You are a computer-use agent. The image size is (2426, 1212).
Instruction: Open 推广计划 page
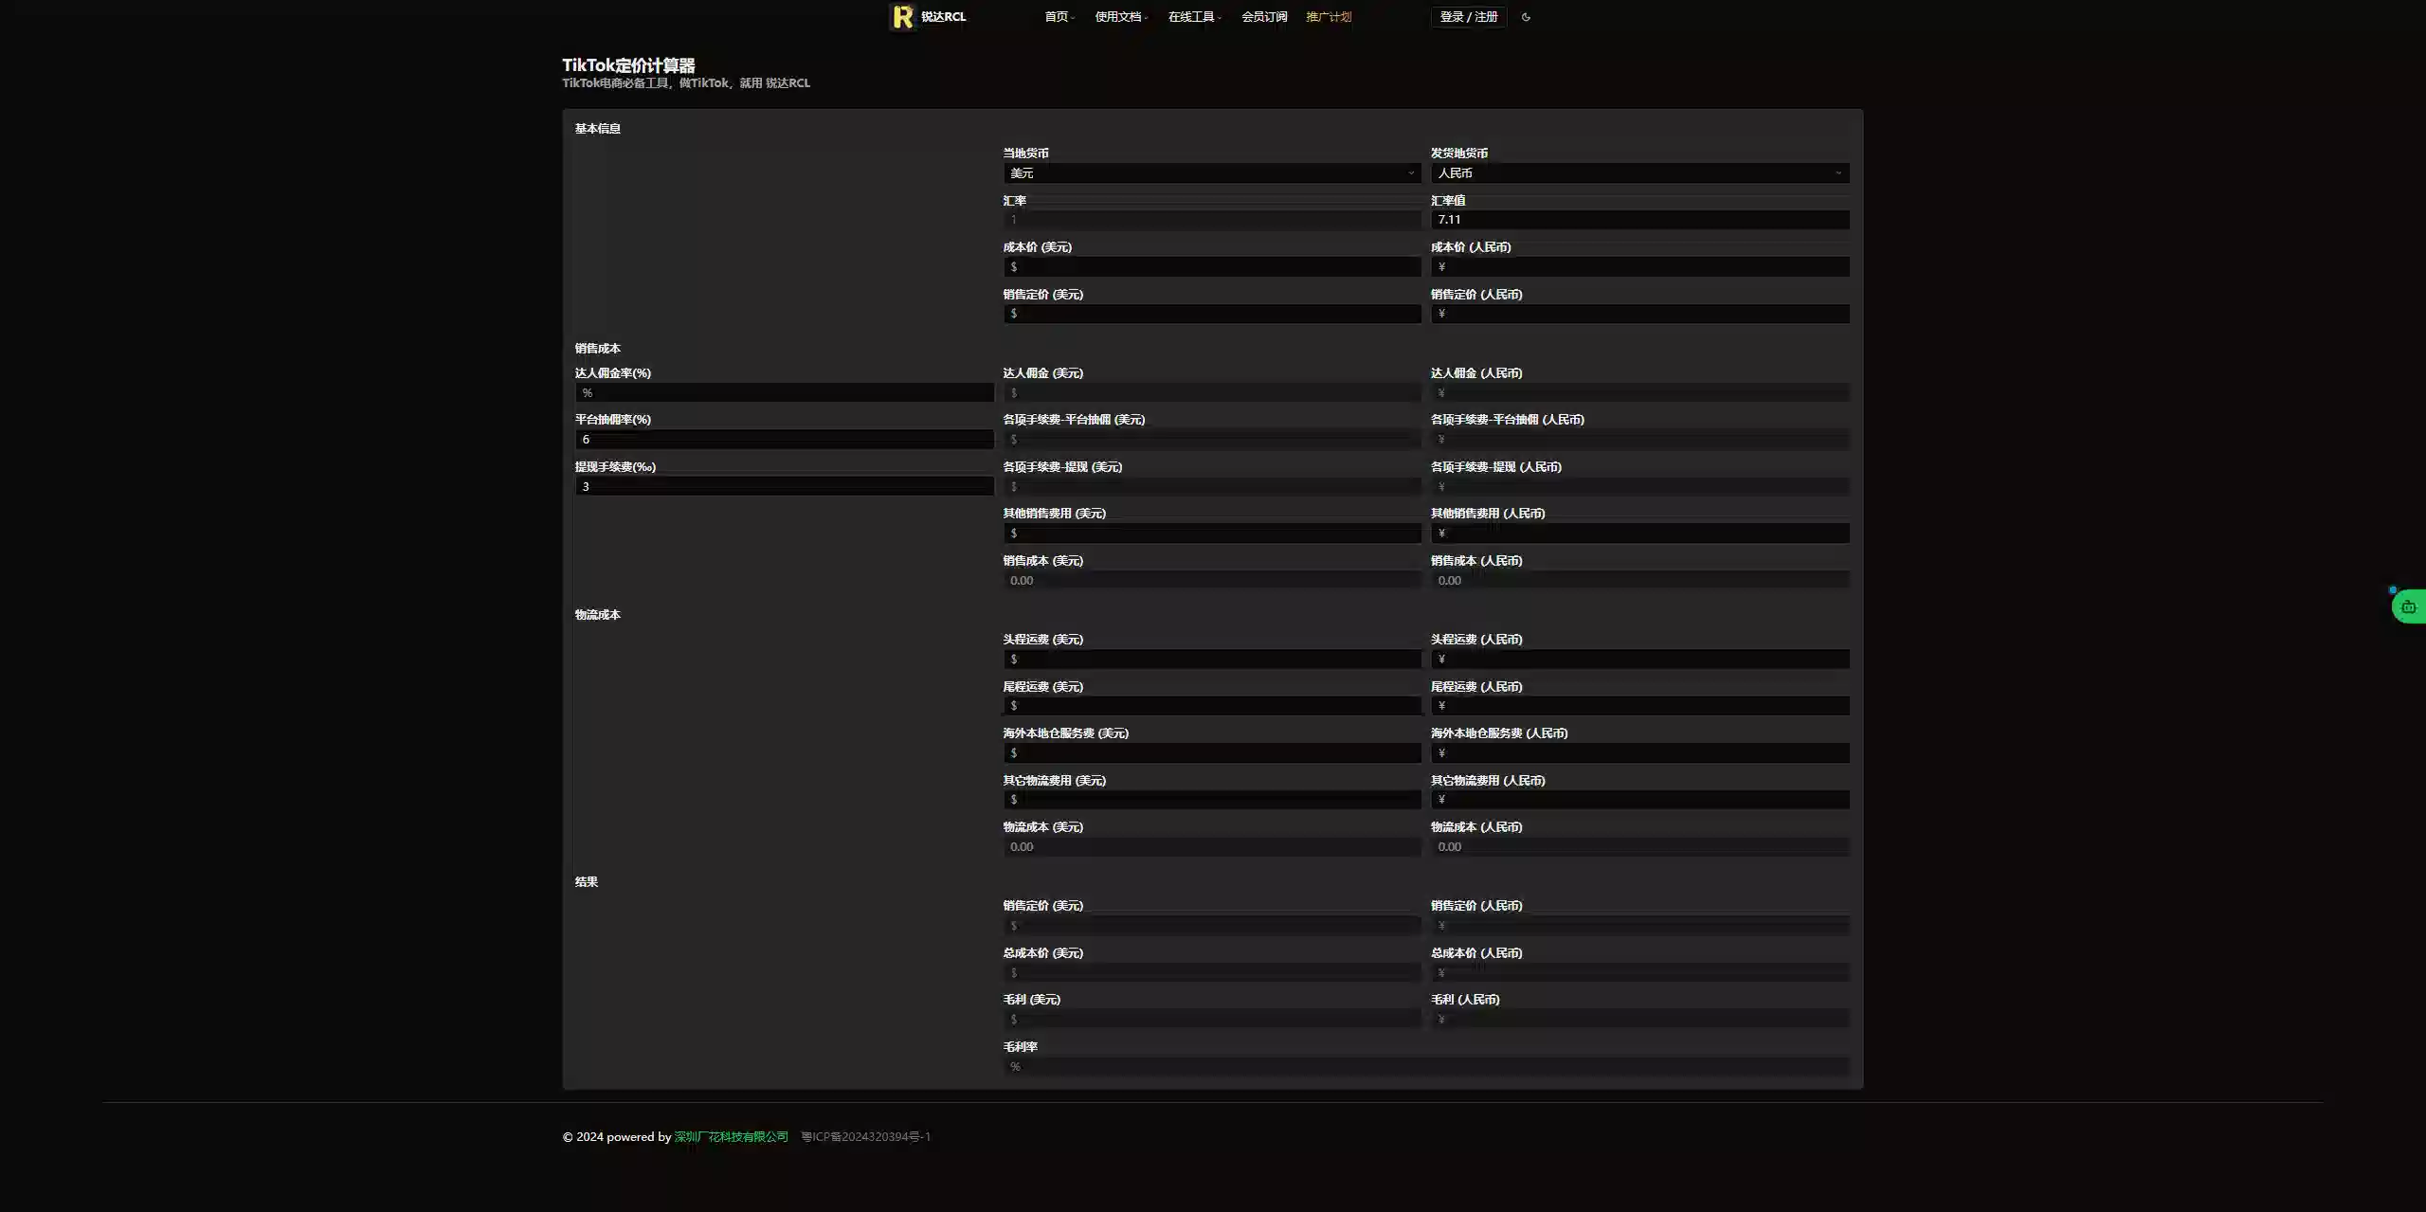click(1329, 17)
